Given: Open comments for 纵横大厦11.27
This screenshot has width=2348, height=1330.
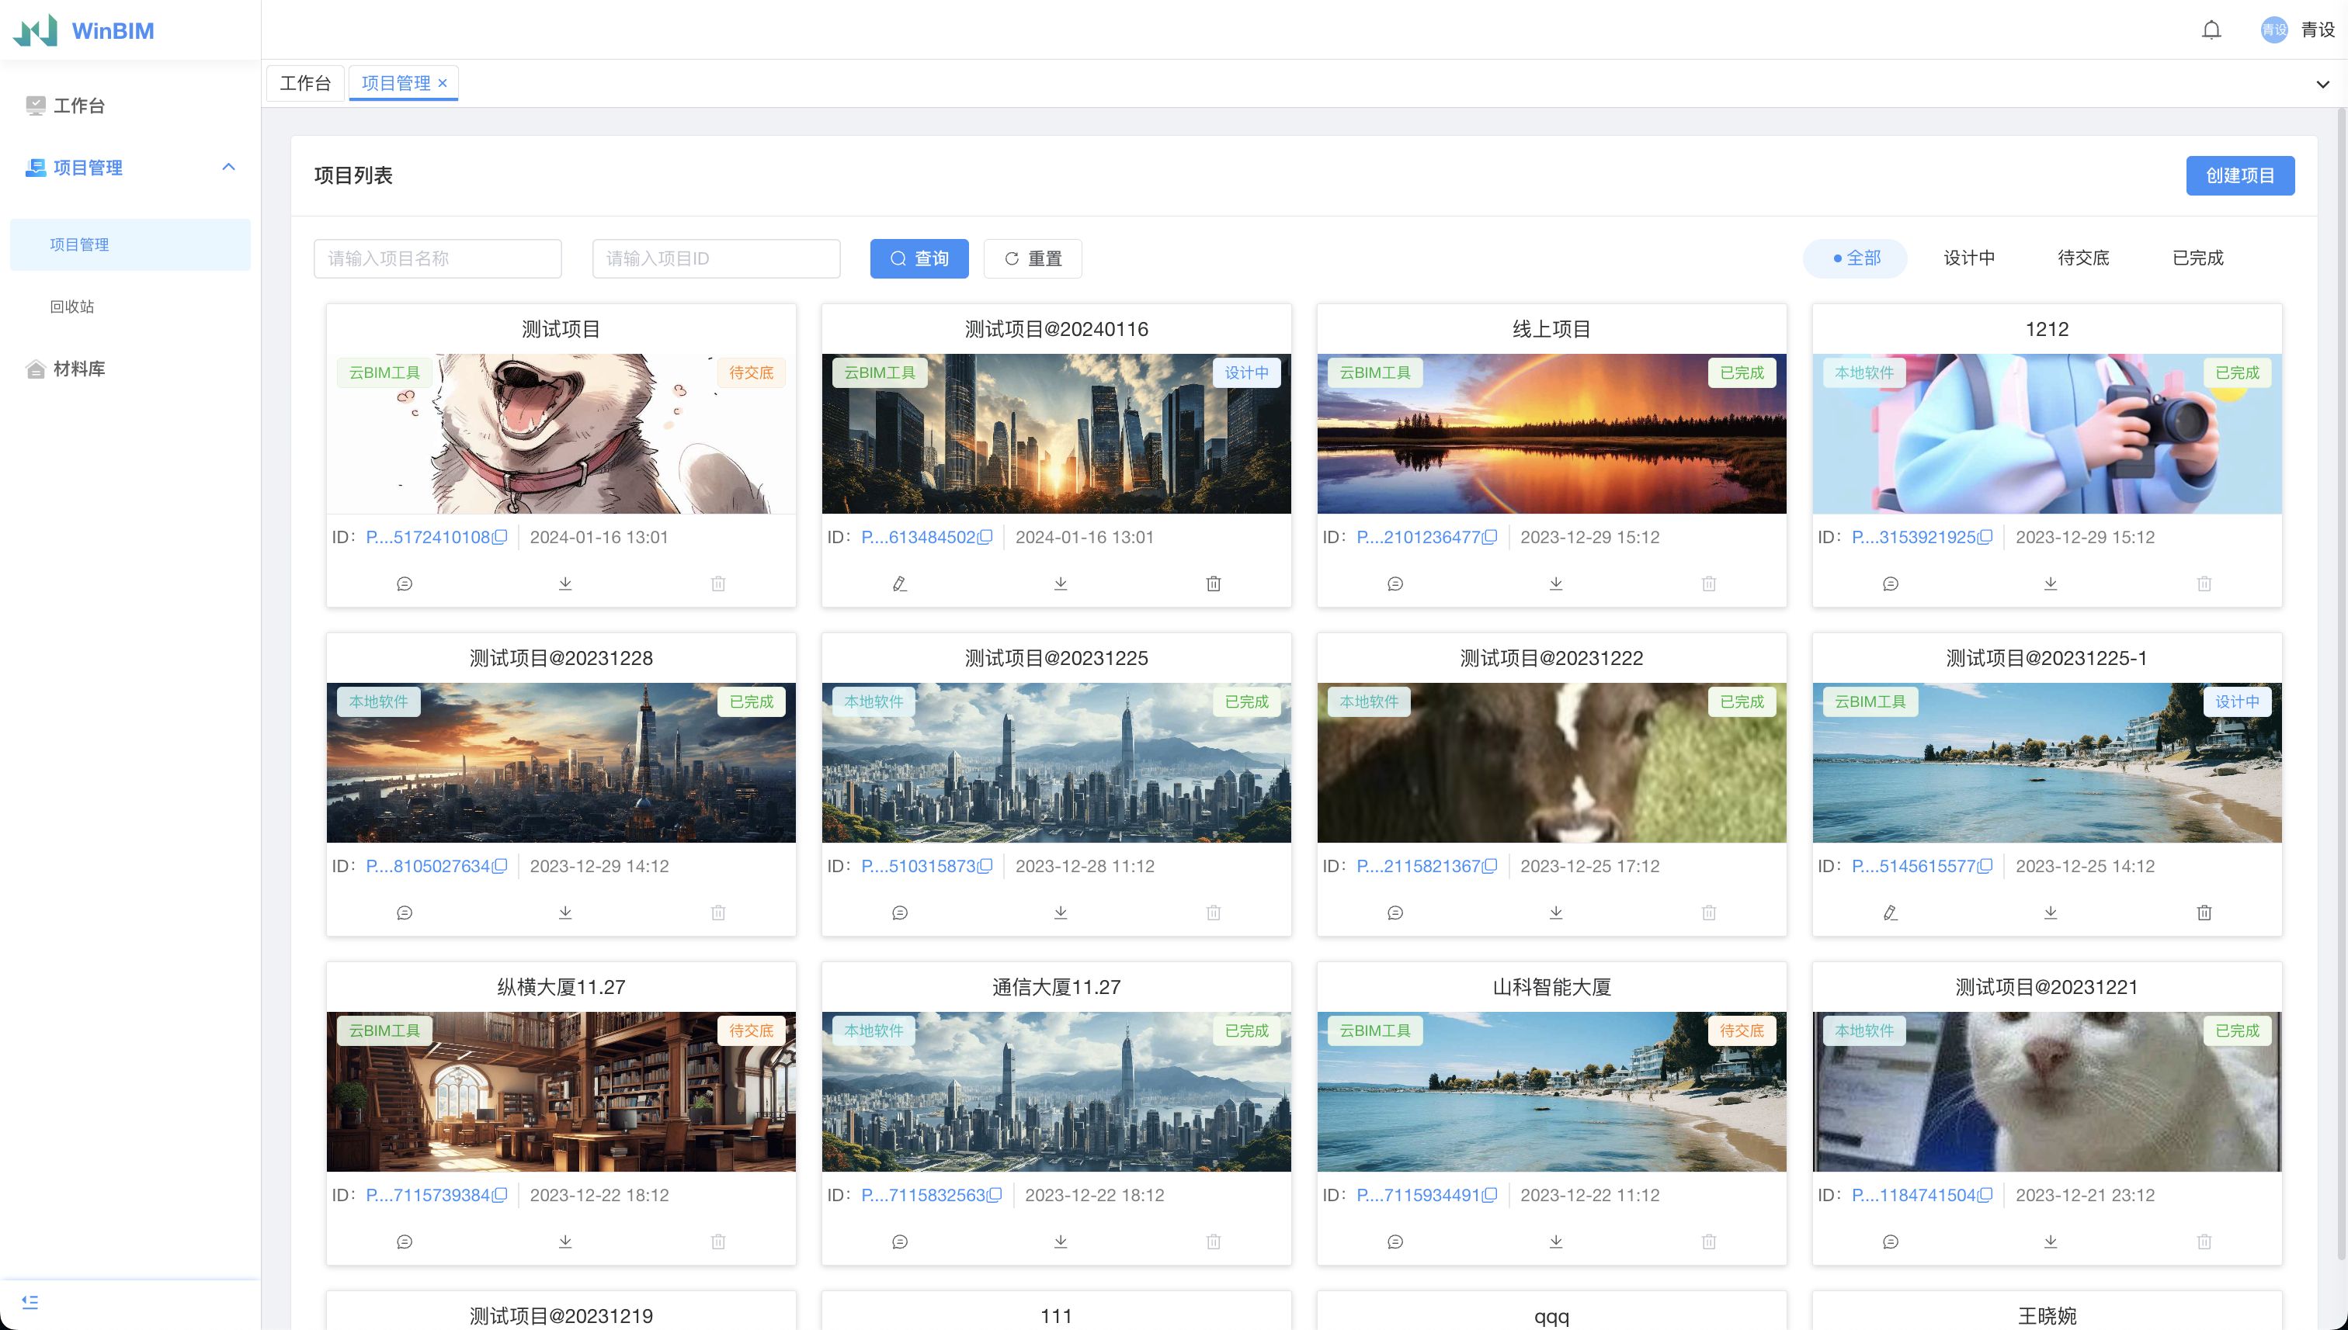Looking at the screenshot, I should 405,1242.
